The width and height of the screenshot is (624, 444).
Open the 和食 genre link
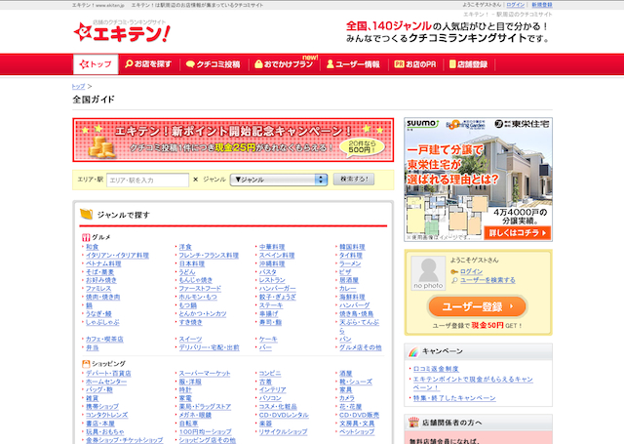93,247
